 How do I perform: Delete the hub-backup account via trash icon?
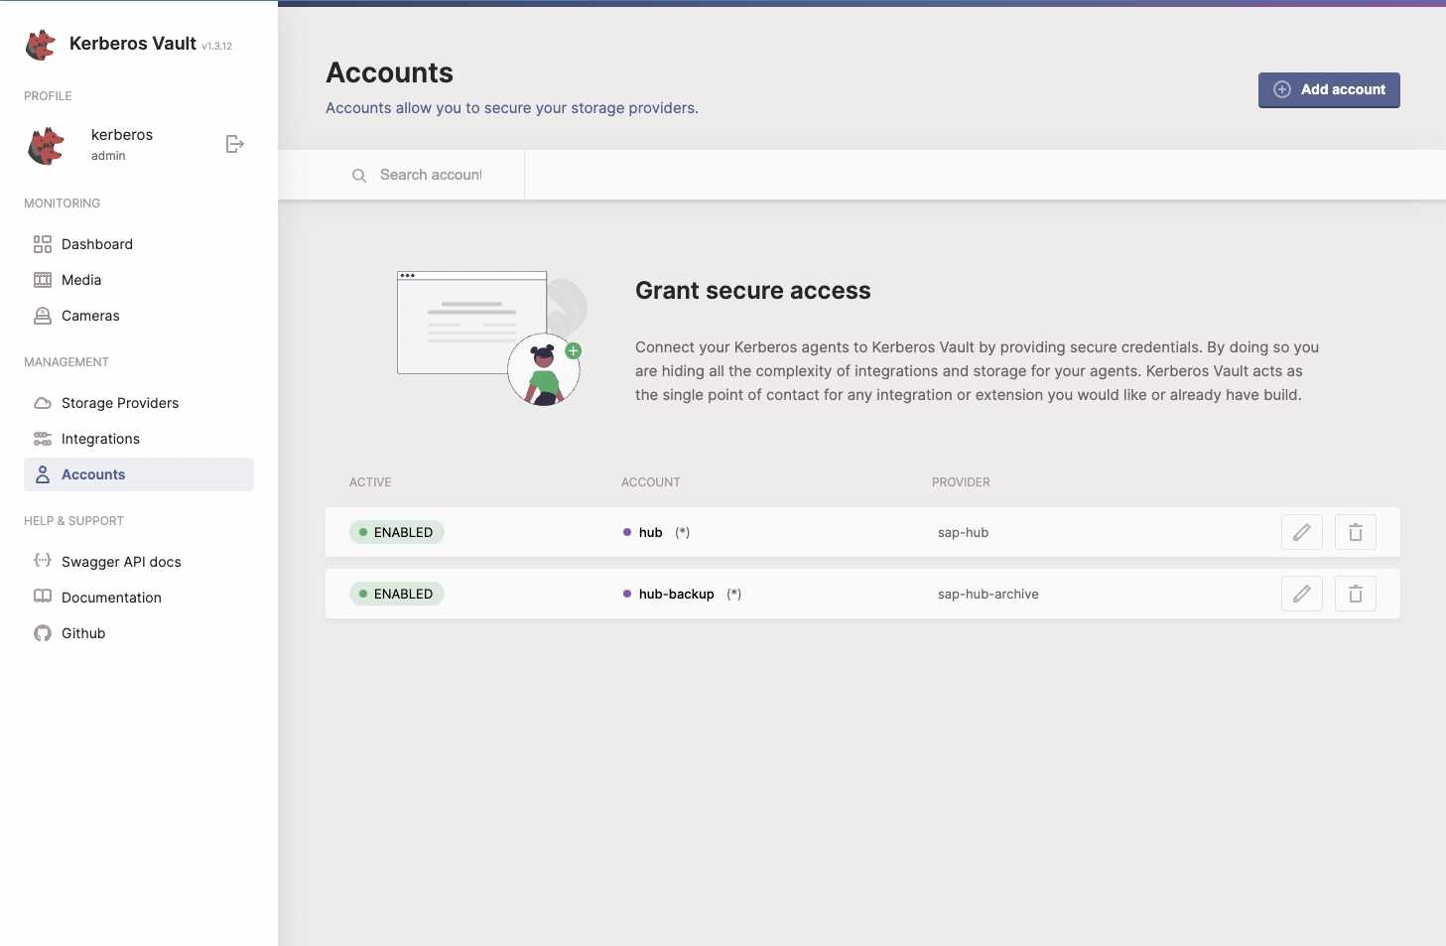[x=1355, y=593]
